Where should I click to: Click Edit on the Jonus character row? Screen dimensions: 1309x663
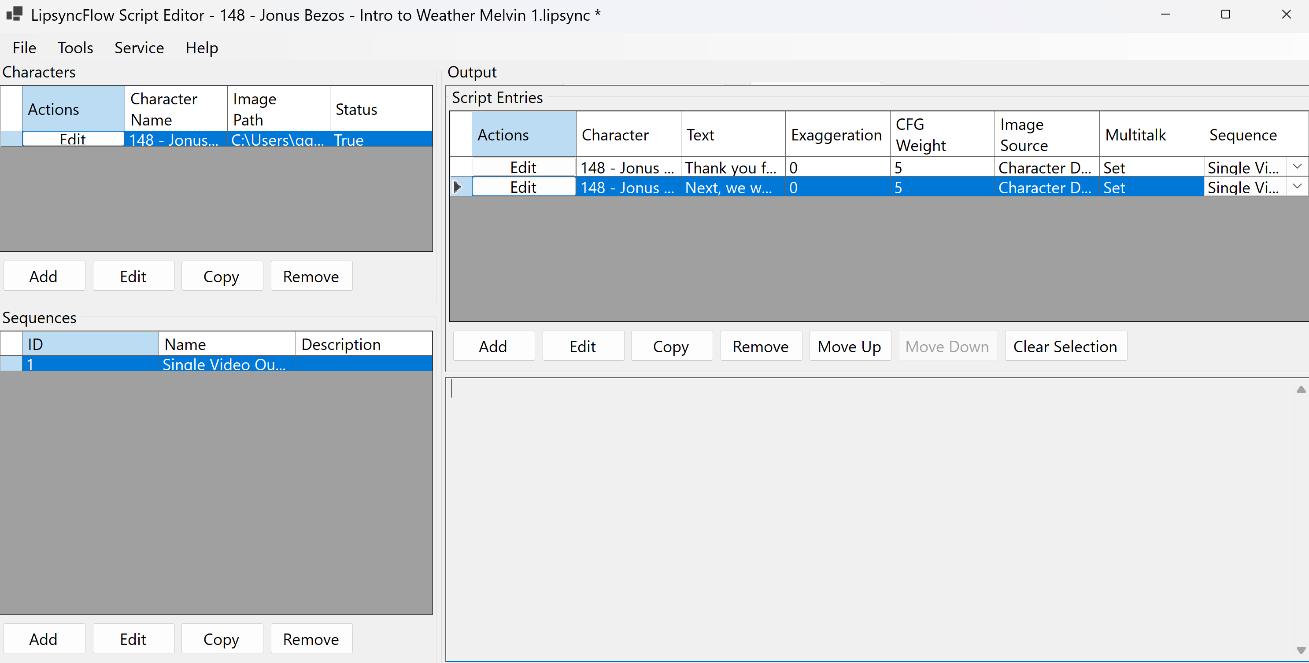click(x=73, y=139)
